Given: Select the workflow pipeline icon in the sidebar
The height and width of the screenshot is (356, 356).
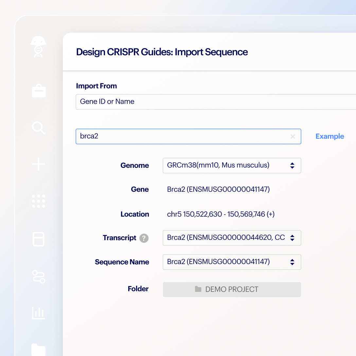Looking at the screenshot, I should [38, 277].
